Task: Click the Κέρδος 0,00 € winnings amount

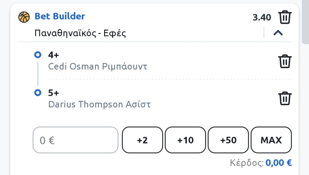Action: click(279, 163)
